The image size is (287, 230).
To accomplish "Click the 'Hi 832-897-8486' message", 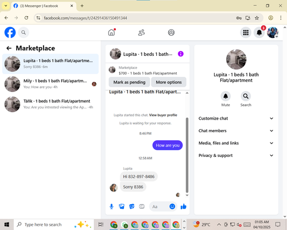I will [139, 177].
